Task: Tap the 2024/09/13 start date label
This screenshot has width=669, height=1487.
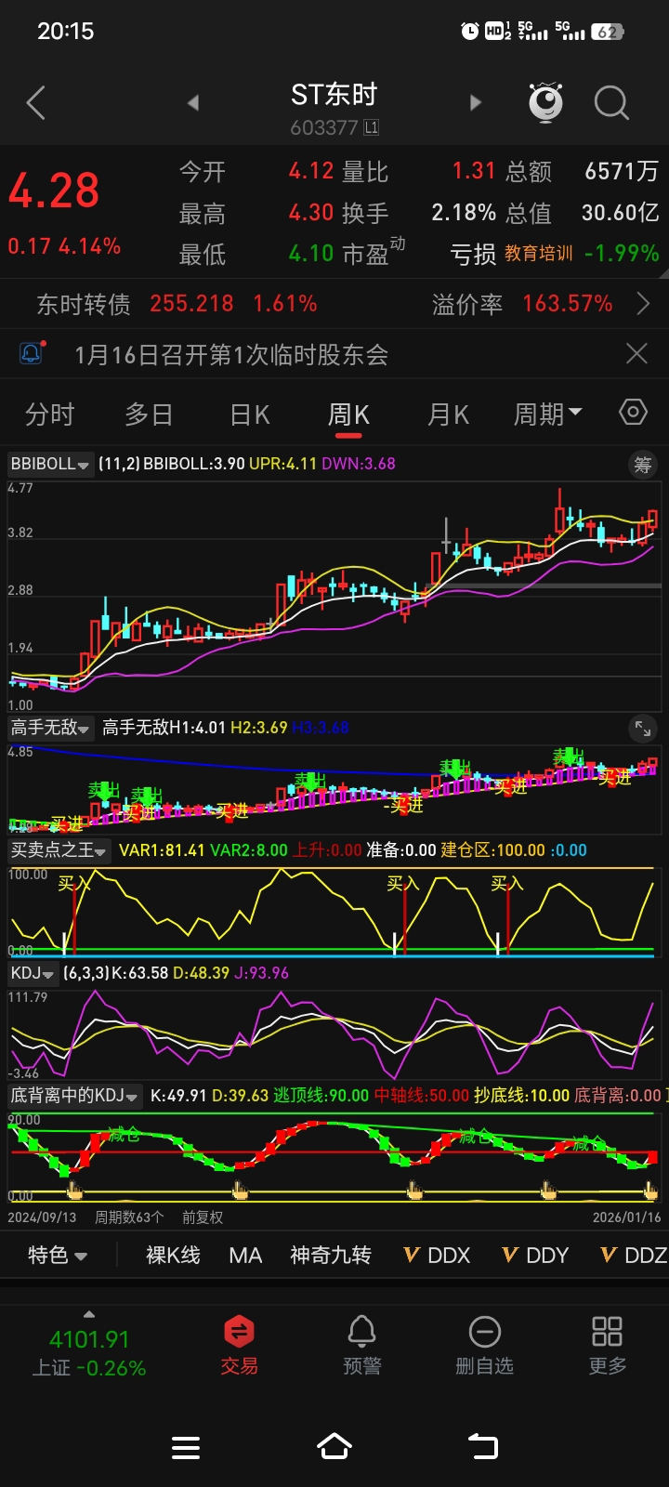Action: pos(43,1217)
